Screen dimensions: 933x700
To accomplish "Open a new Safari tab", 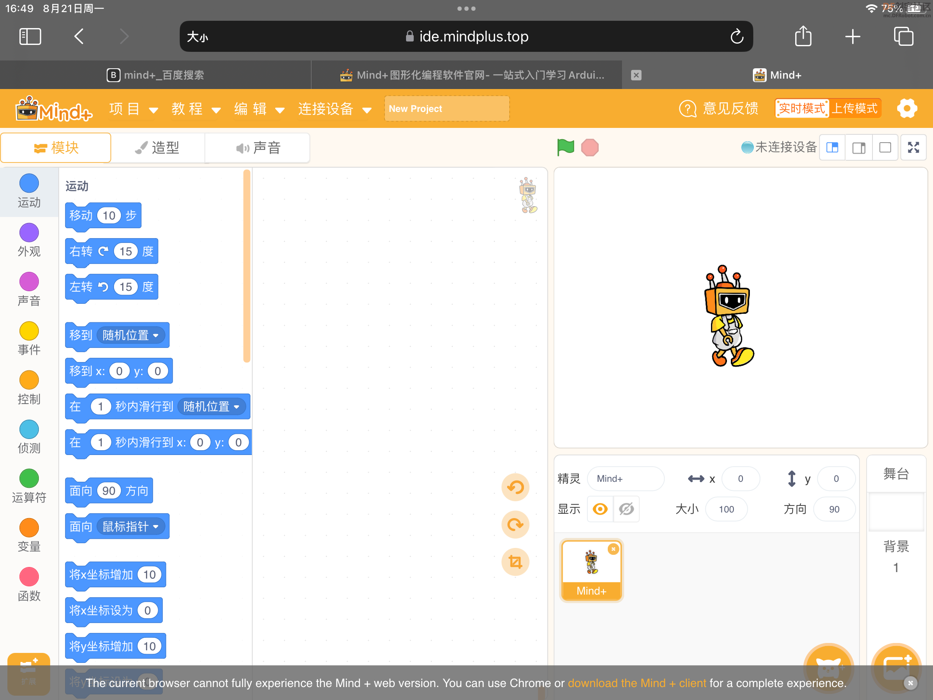I will click(853, 36).
